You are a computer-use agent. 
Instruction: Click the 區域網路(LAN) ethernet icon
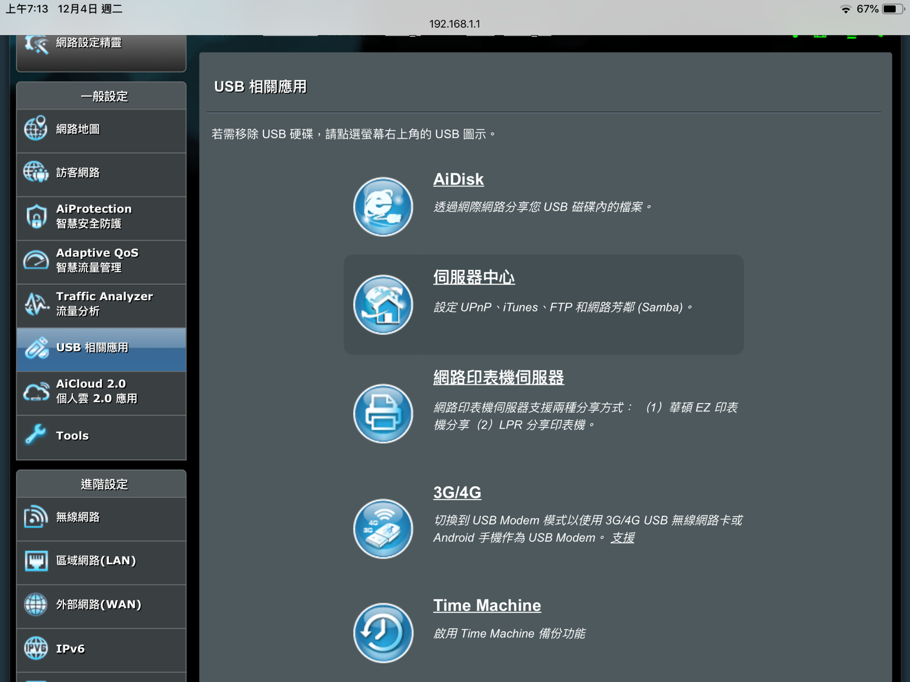(x=36, y=561)
